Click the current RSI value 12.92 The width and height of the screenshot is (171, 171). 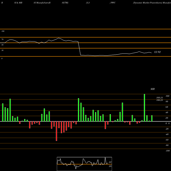click(x=157, y=52)
